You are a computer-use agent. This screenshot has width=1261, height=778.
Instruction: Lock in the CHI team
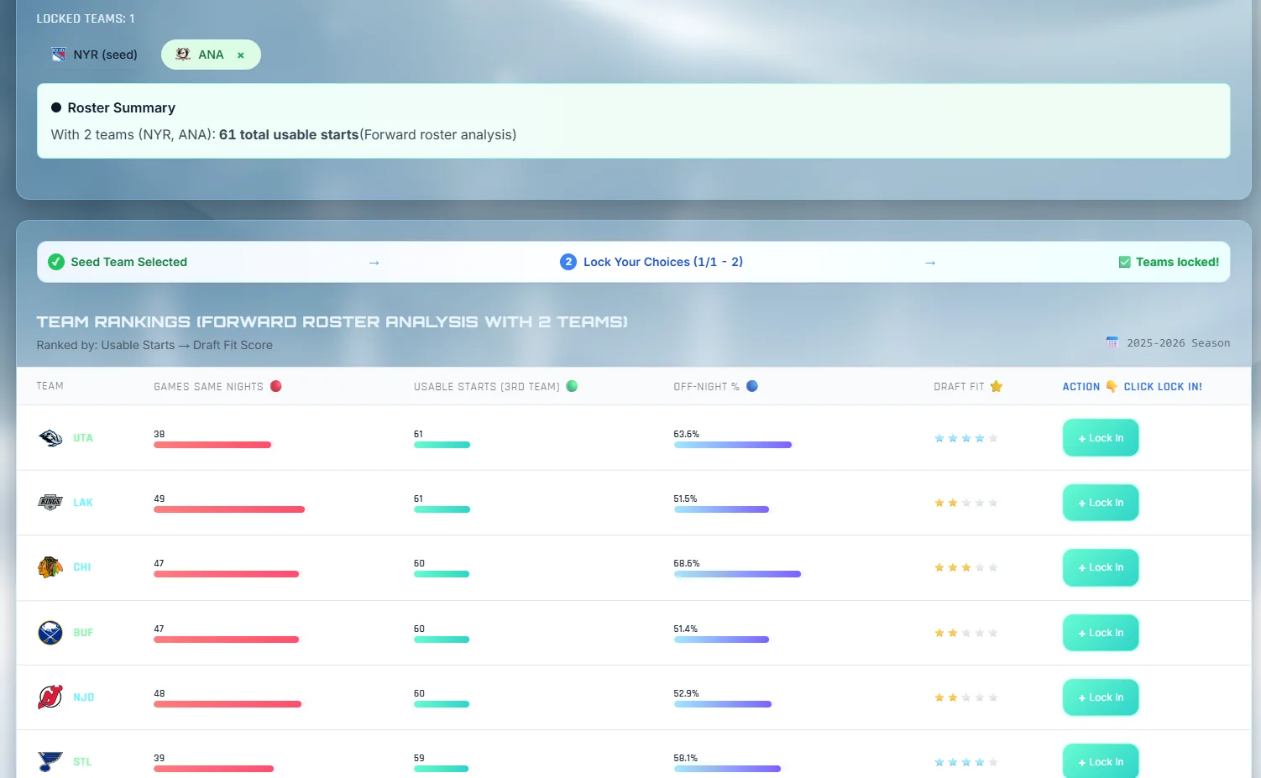[1101, 567]
